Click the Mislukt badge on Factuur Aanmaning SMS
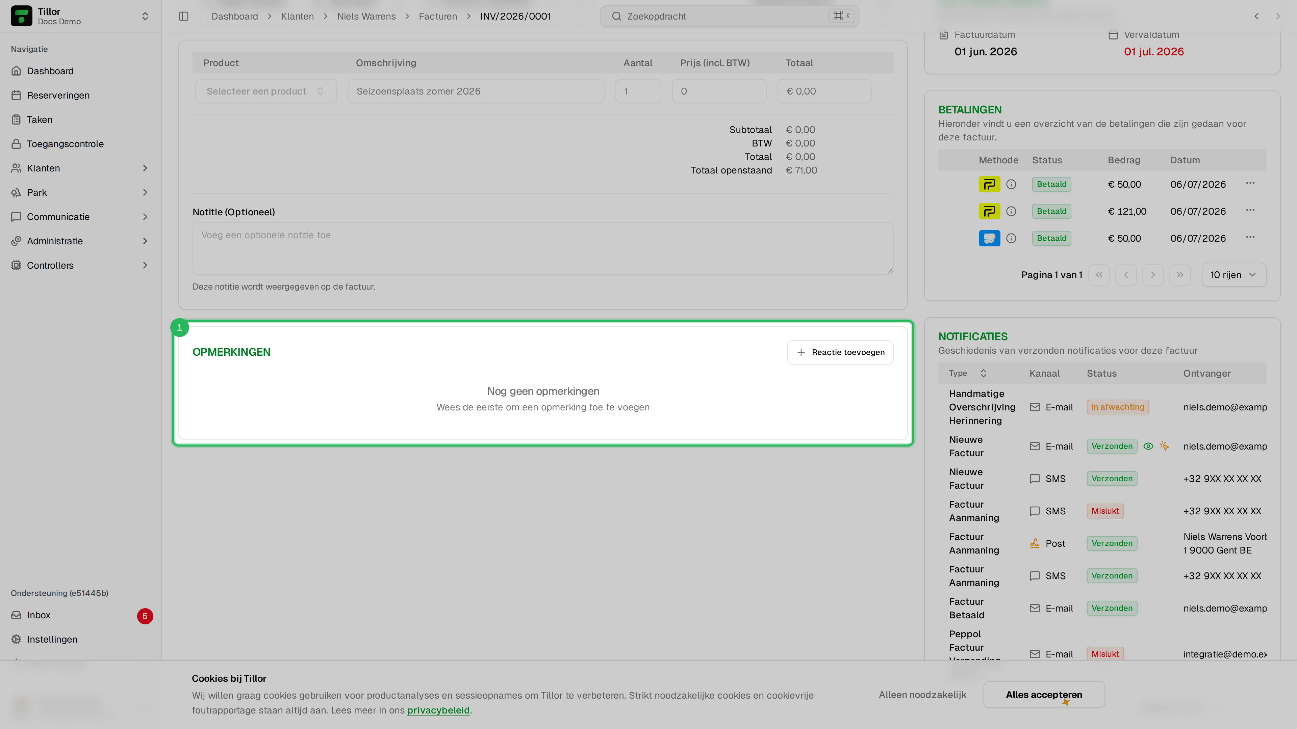1297x729 pixels. (1105, 511)
